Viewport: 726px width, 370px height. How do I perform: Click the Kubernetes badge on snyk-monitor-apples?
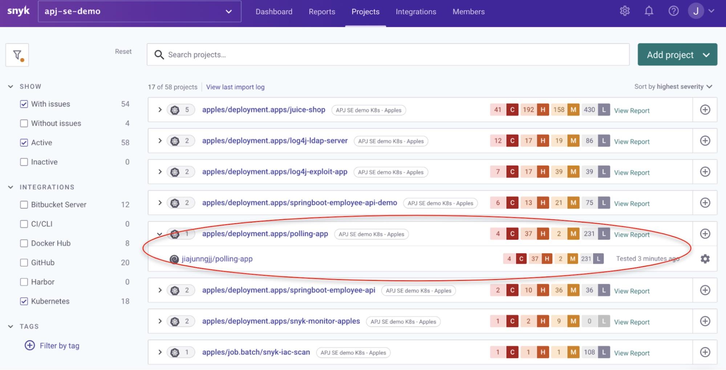181,321
